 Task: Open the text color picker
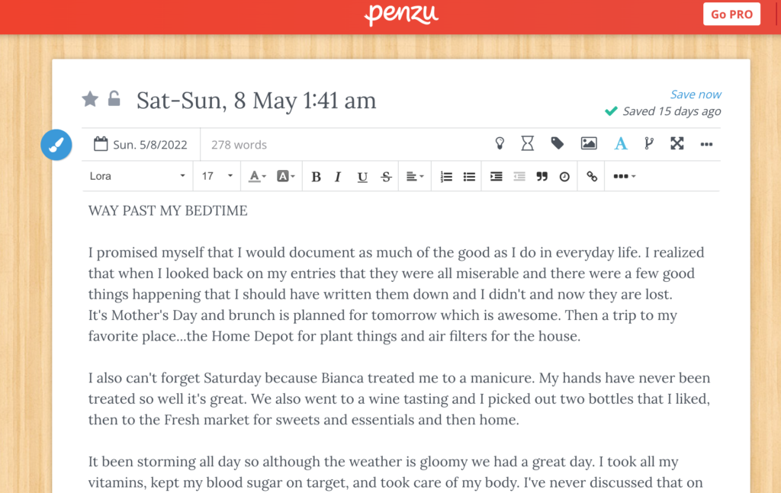257,176
